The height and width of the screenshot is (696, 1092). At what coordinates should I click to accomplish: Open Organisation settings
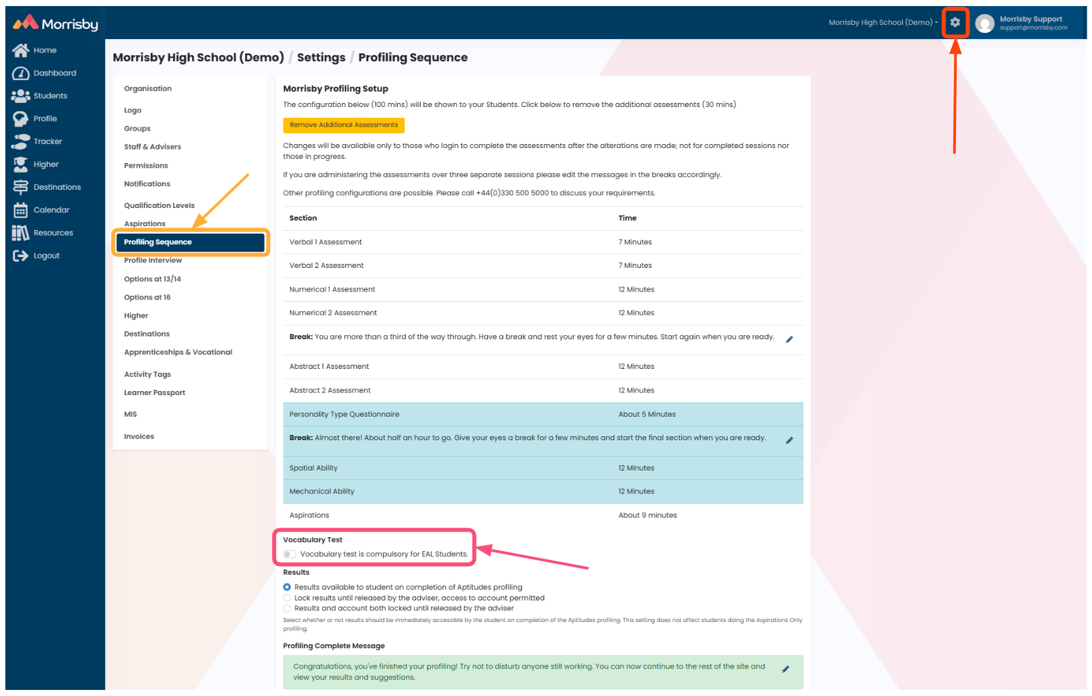147,89
